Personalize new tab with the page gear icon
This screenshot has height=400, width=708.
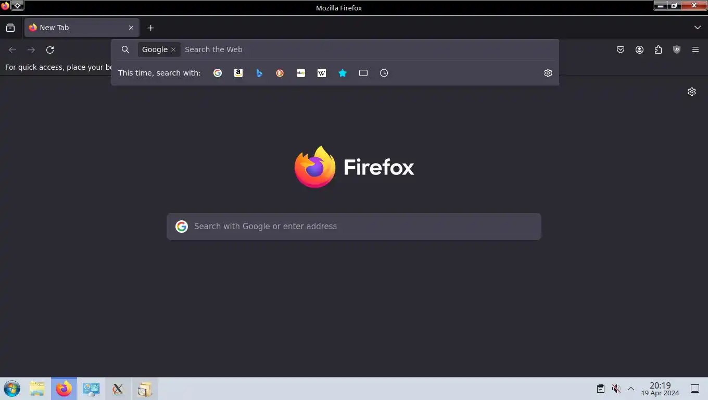[692, 92]
